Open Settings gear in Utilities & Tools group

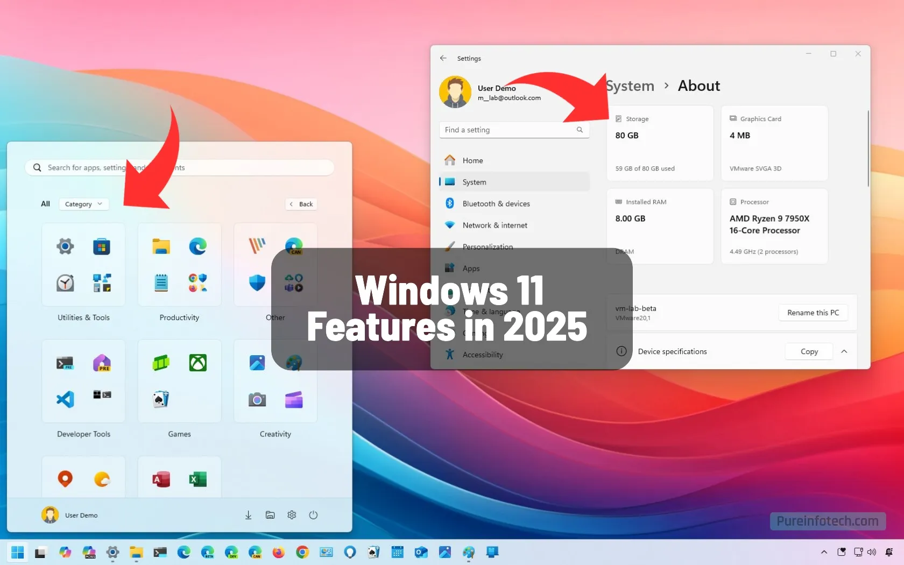[65, 246]
